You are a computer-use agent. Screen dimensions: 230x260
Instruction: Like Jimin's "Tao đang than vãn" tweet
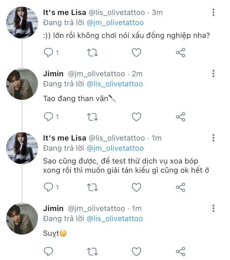pos(136,117)
